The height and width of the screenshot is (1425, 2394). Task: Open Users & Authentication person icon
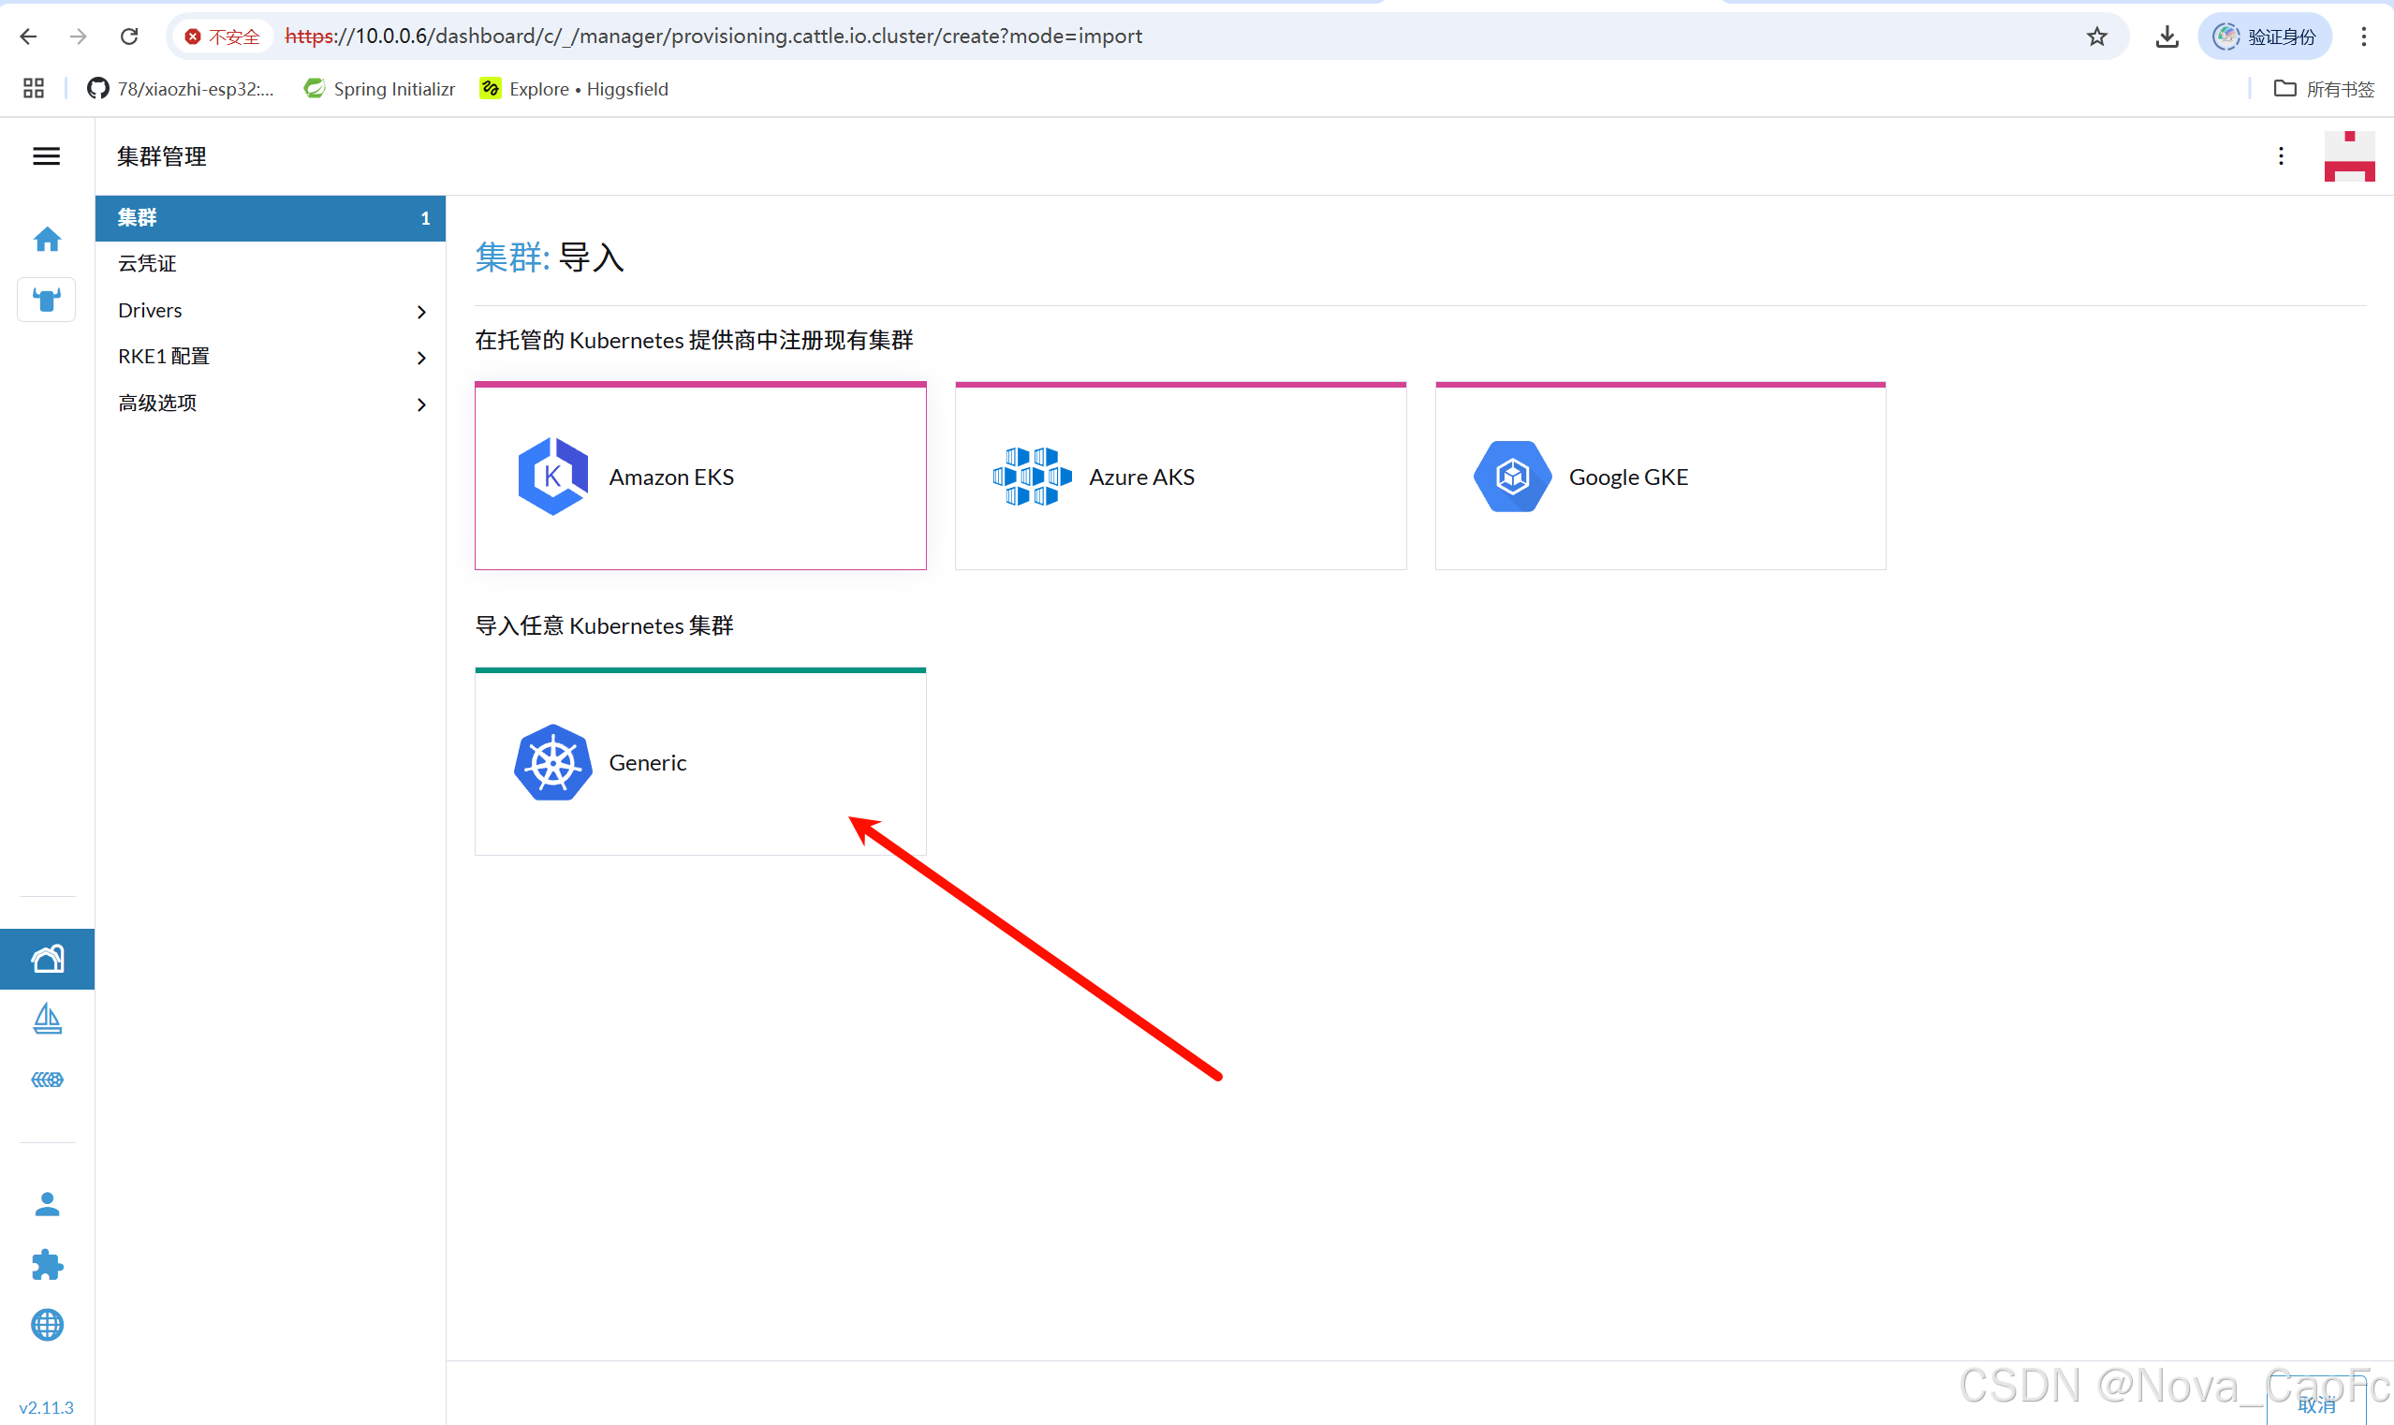pyautogui.click(x=47, y=1204)
